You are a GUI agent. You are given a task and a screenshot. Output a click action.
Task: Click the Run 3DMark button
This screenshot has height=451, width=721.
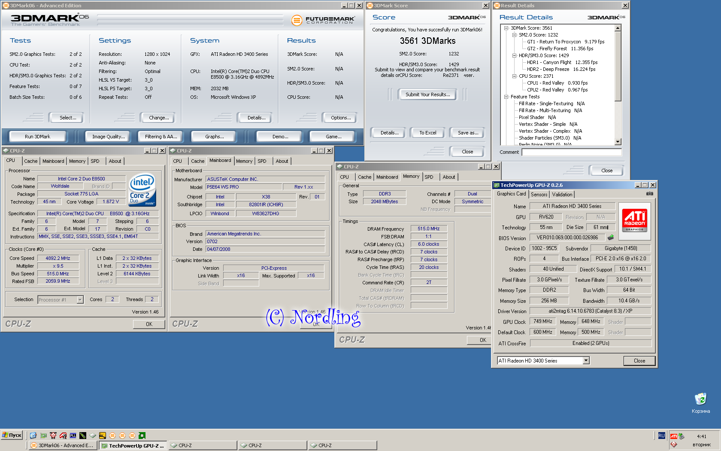tap(37, 137)
